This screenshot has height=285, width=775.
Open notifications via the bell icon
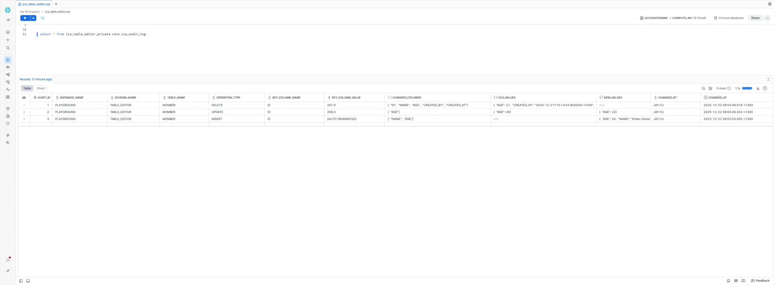click(8, 260)
